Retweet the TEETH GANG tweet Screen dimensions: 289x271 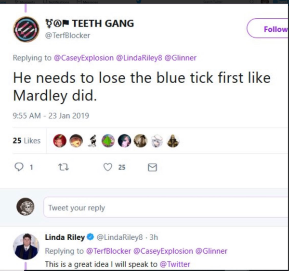click(61, 167)
